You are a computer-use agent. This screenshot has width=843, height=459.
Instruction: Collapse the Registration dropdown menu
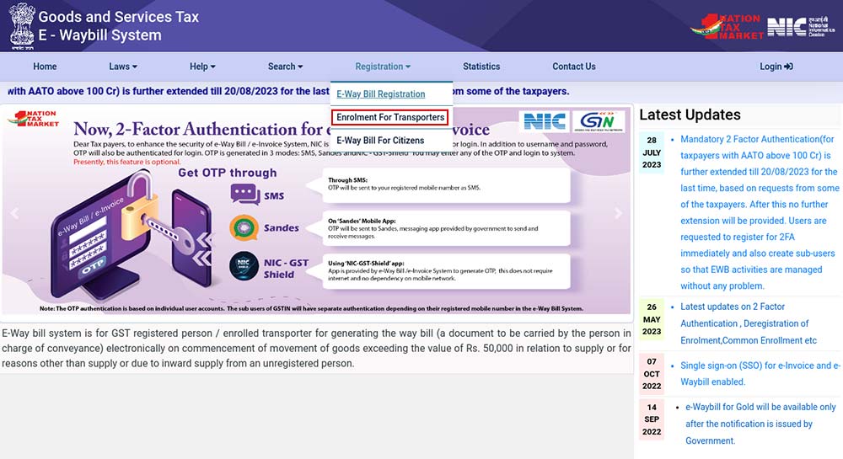click(x=383, y=67)
